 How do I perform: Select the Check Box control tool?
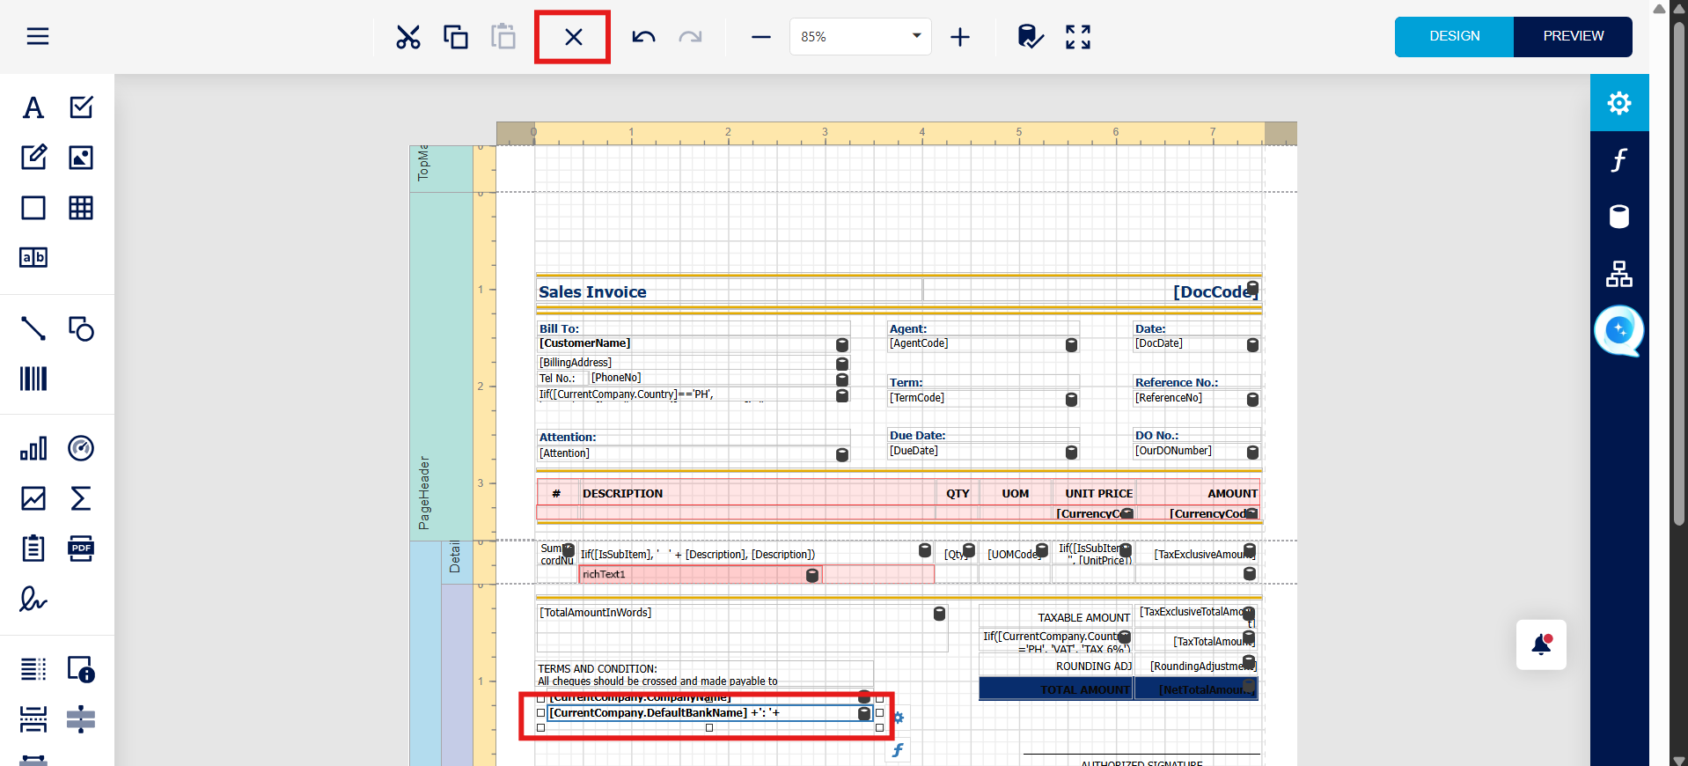point(81,107)
